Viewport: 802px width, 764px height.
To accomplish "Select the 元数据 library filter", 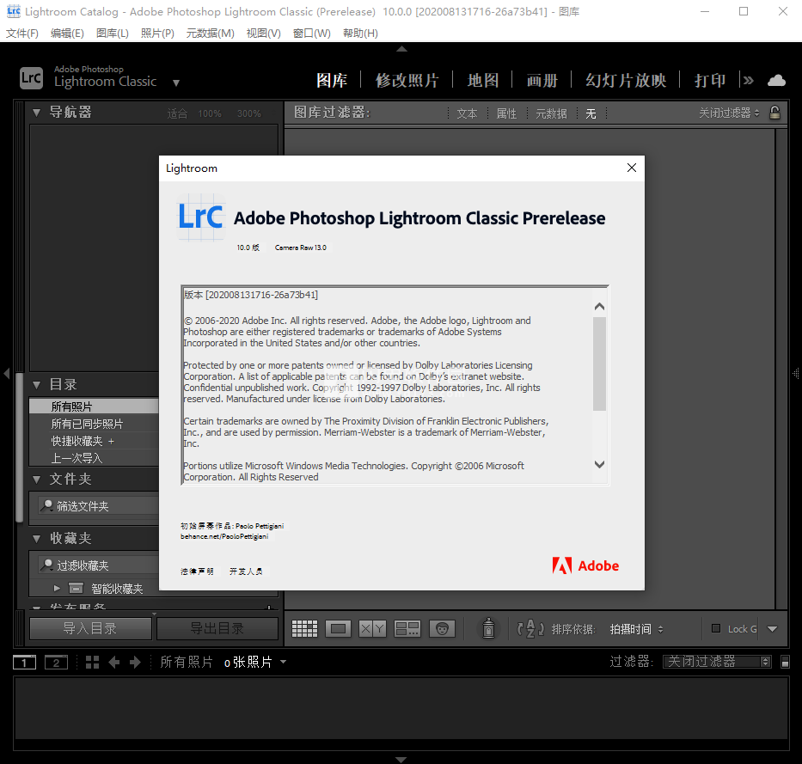I will click(551, 113).
